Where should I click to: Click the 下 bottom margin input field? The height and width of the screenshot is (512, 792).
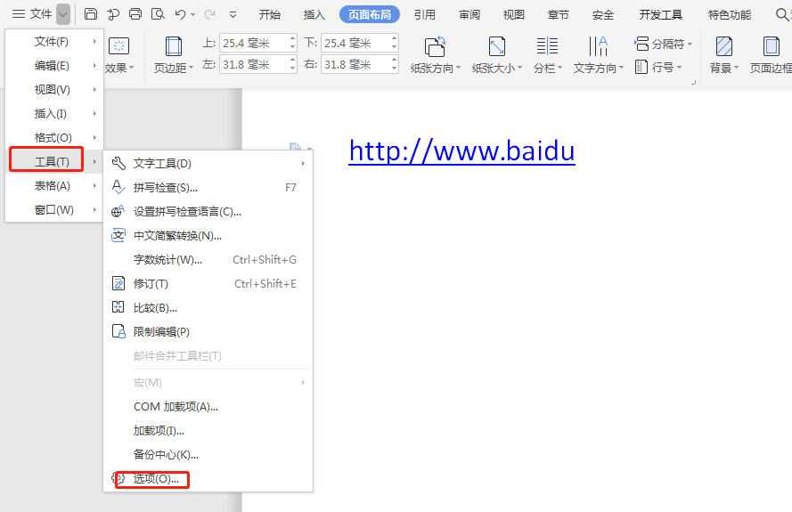(356, 43)
